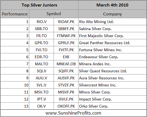Click the Performance column header

tap(15, 14)
